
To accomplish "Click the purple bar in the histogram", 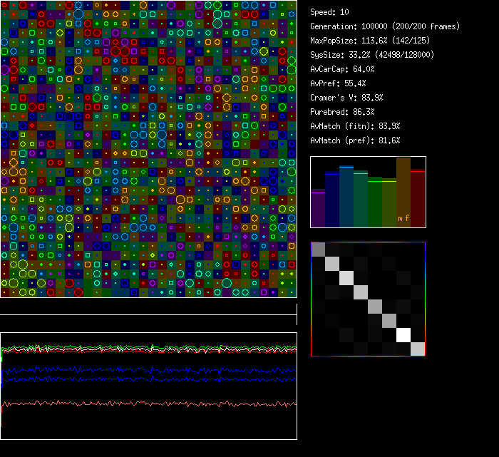I will click(x=318, y=209).
